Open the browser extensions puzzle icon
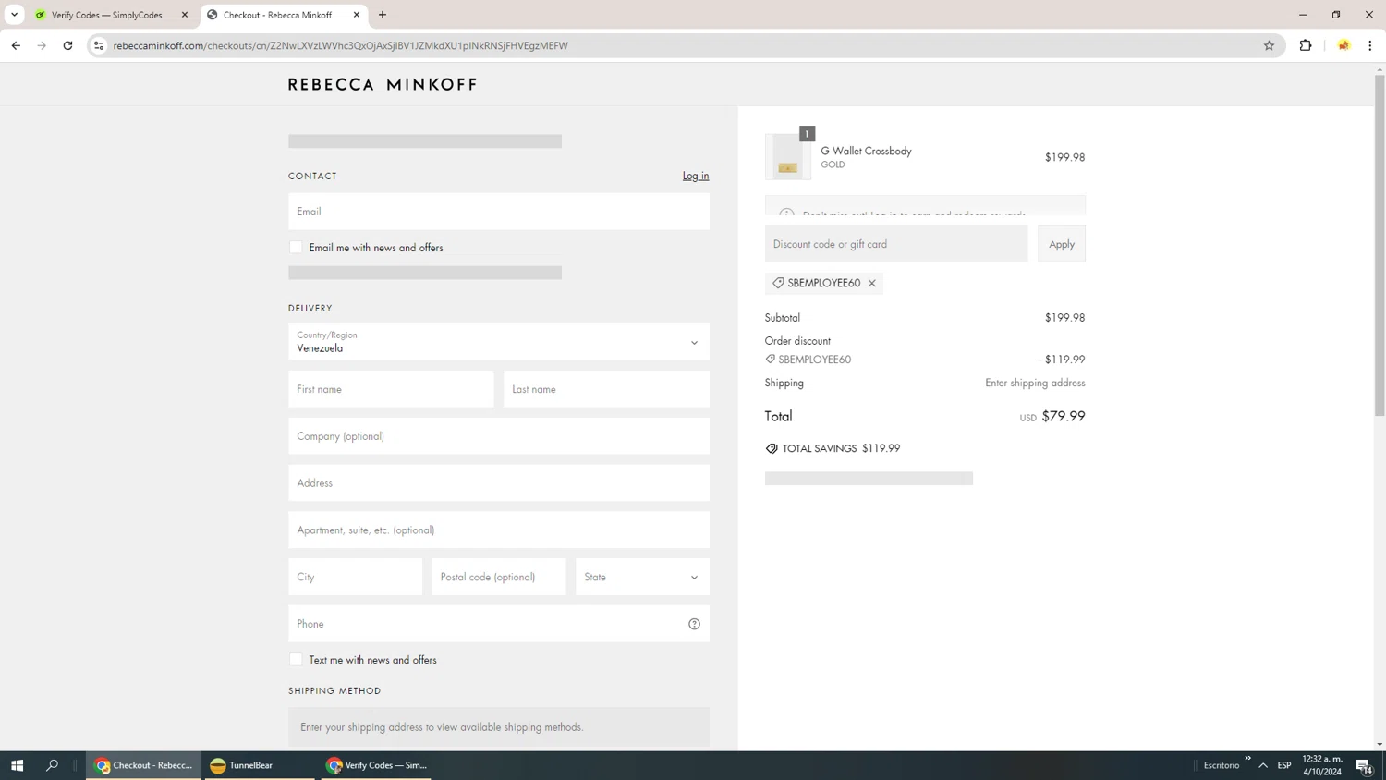Viewport: 1386px width, 780px height. [x=1306, y=45]
